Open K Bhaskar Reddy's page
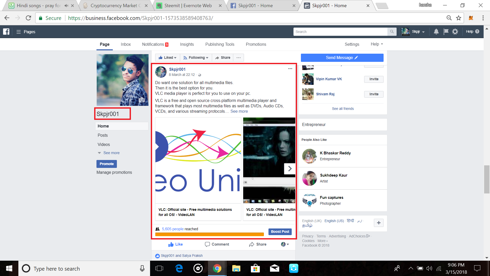Screen dimensions: 490x276 tap(335, 153)
